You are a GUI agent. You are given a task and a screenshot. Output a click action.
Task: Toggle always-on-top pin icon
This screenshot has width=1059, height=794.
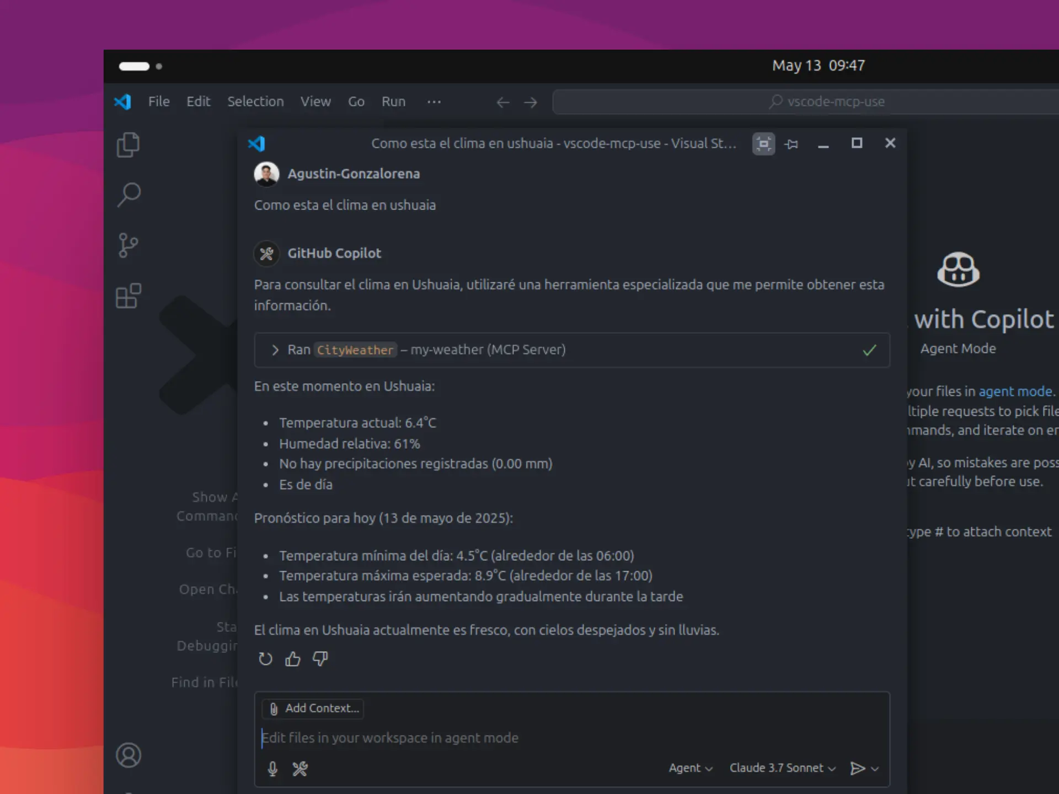tap(791, 144)
